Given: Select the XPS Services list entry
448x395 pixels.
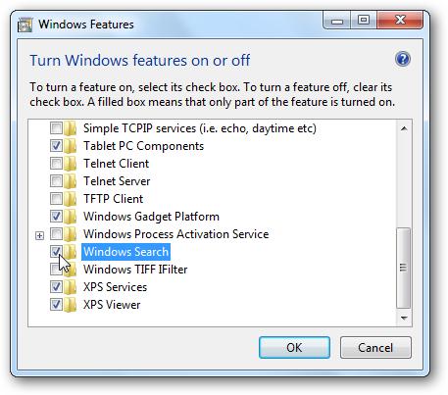Looking at the screenshot, I should coord(115,287).
